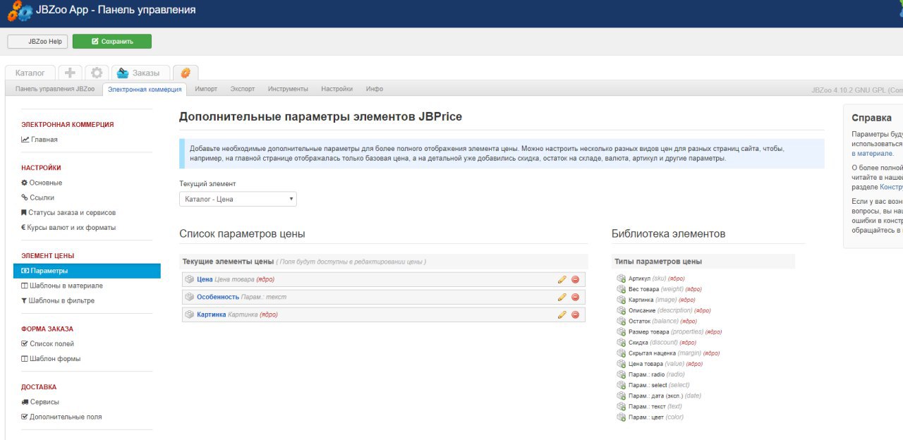Select the Электронная коммерция tab

click(145, 89)
